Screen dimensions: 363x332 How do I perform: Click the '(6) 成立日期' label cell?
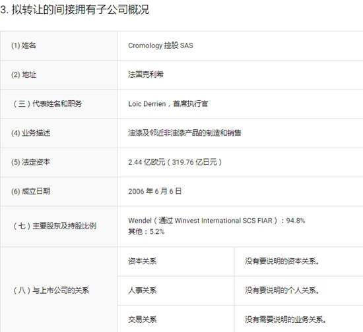pyautogui.click(x=59, y=191)
